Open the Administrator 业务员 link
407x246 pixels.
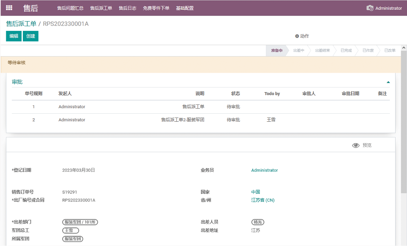(x=264, y=170)
